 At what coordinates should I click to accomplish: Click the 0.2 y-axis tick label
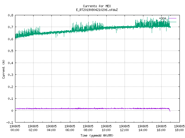[x=11, y=87]
